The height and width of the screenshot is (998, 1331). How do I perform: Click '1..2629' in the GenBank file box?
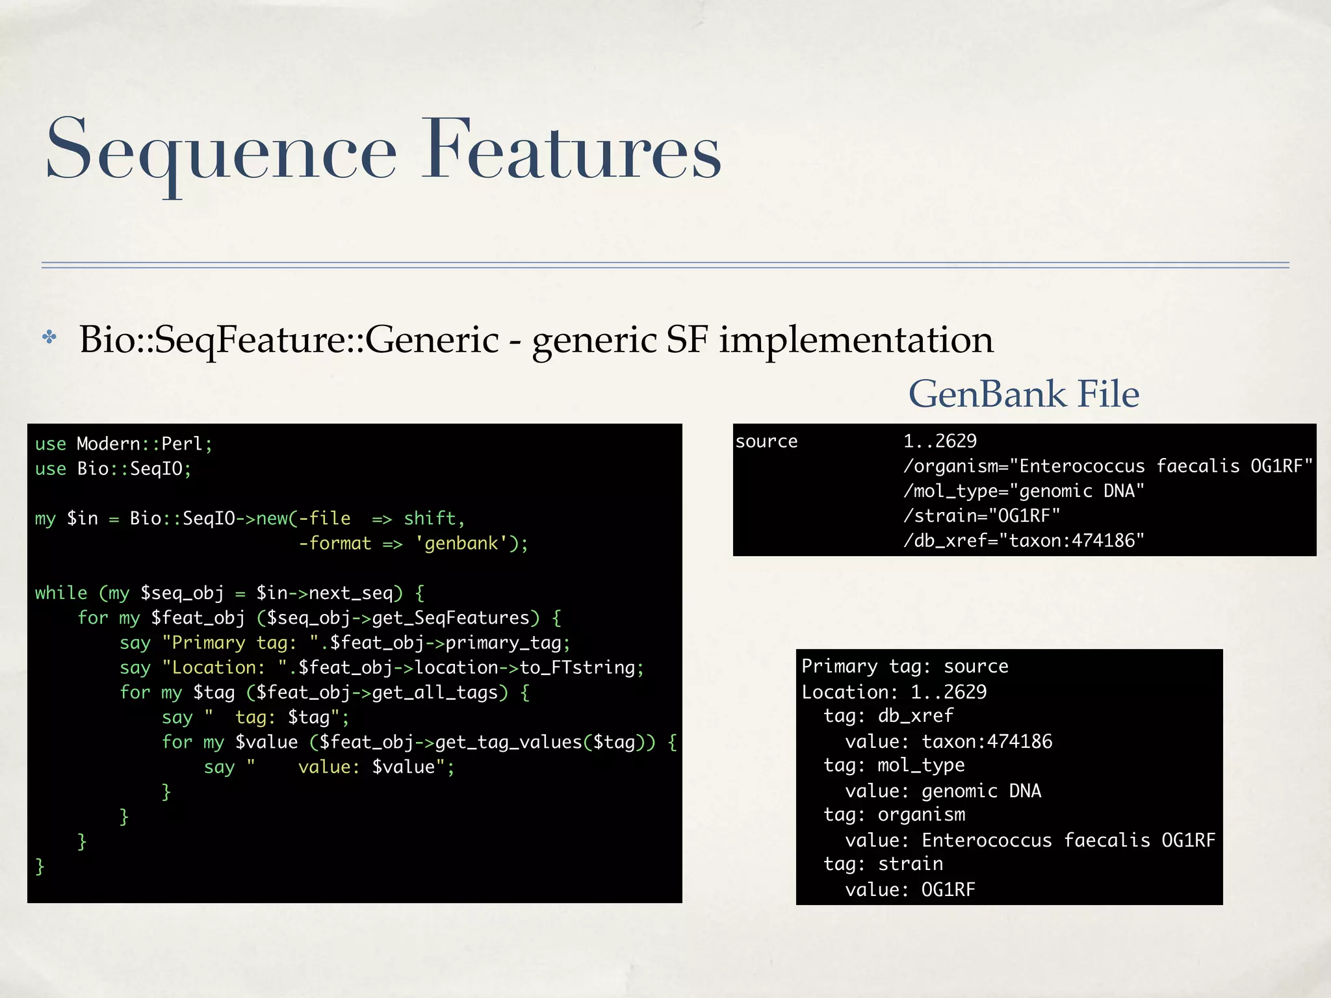click(x=940, y=441)
